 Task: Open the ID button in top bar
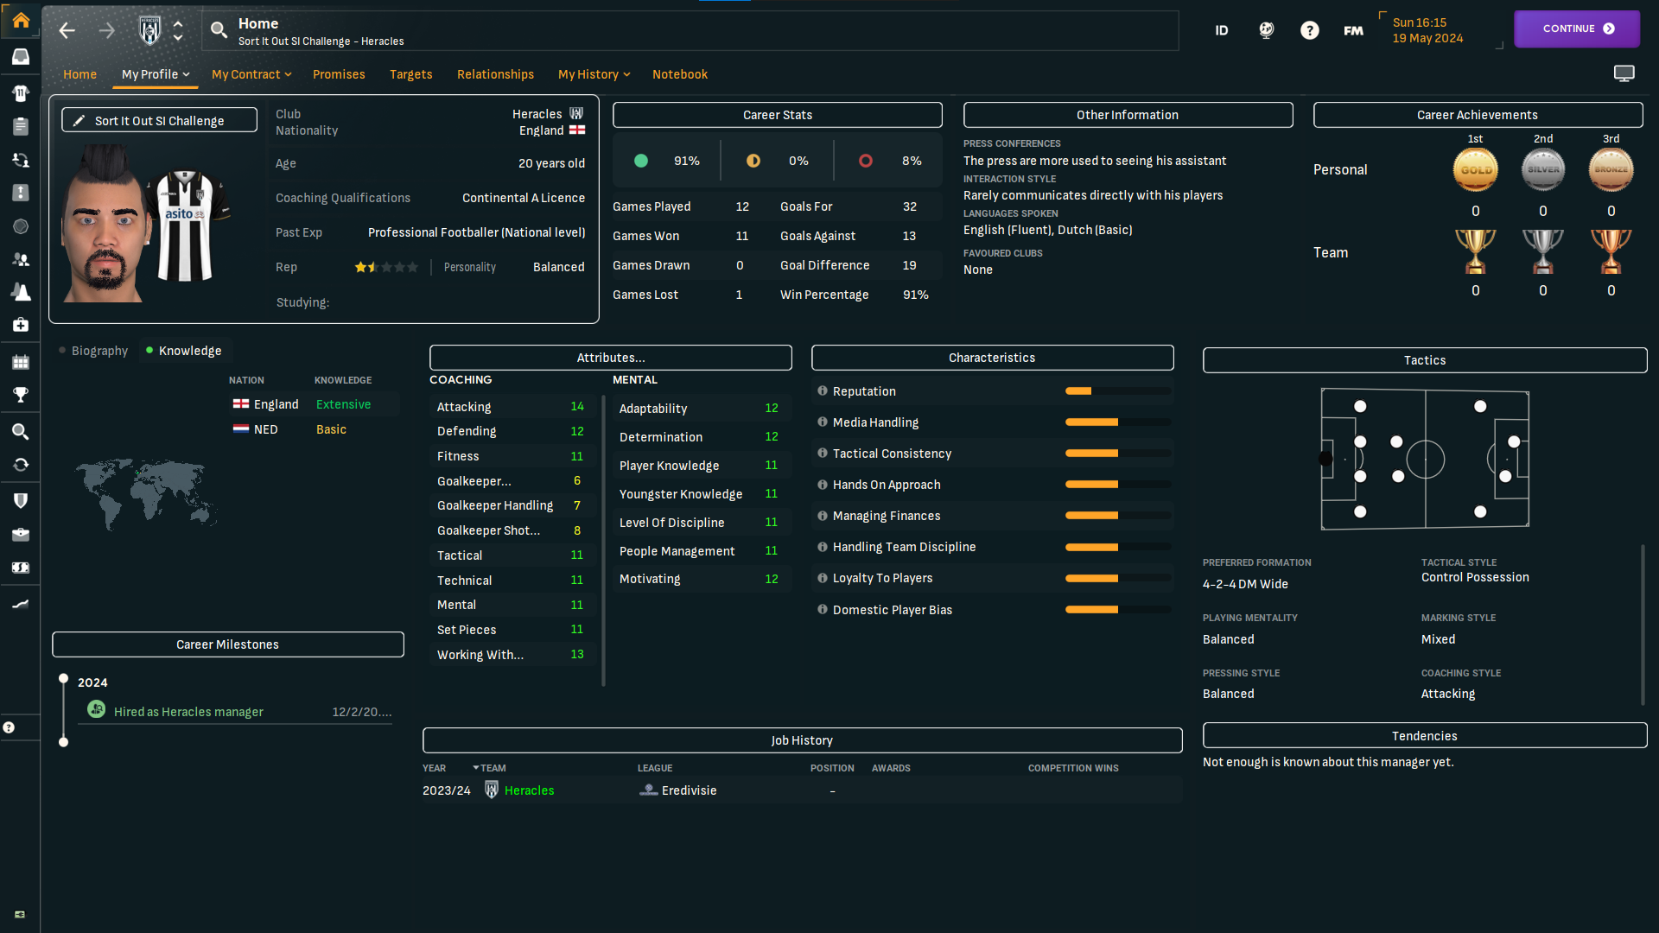[1222, 30]
